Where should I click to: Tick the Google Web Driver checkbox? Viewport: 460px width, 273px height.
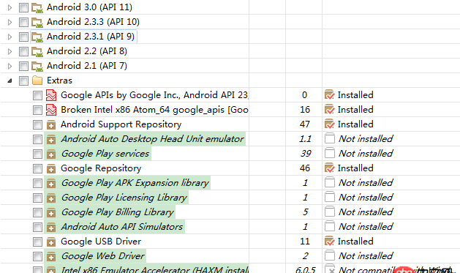click(37, 256)
